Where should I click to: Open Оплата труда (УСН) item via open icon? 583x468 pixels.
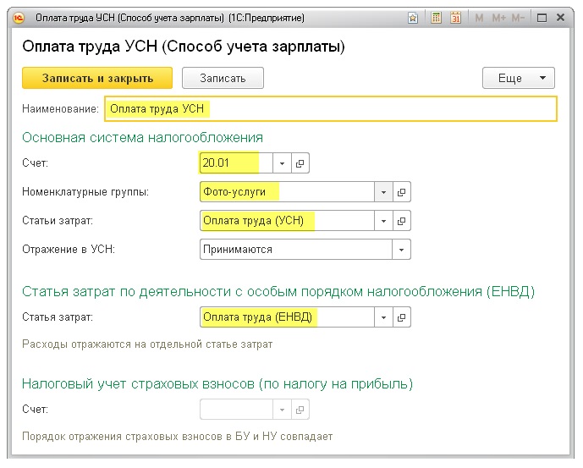point(402,221)
